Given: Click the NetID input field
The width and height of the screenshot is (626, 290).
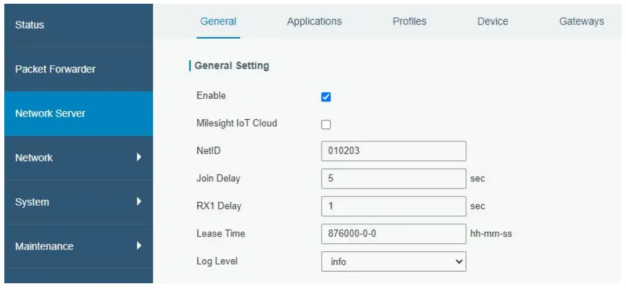Looking at the screenshot, I should pos(394,151).
